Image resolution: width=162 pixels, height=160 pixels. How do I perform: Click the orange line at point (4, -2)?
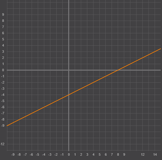pyautogui.click(x=93, y=83)
